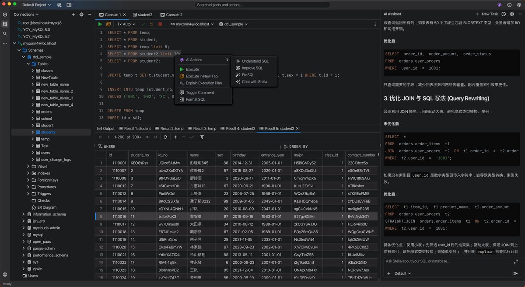Go to next result page arrow
Viewport: 525px width, 287px height.
147,137
